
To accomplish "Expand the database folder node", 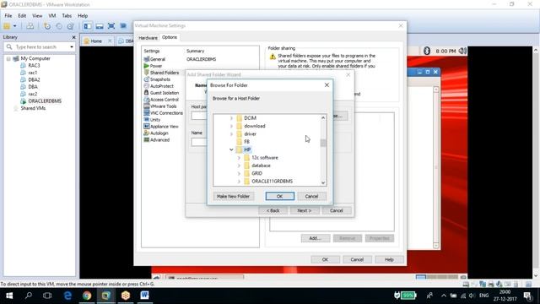I will pos(239,166).
